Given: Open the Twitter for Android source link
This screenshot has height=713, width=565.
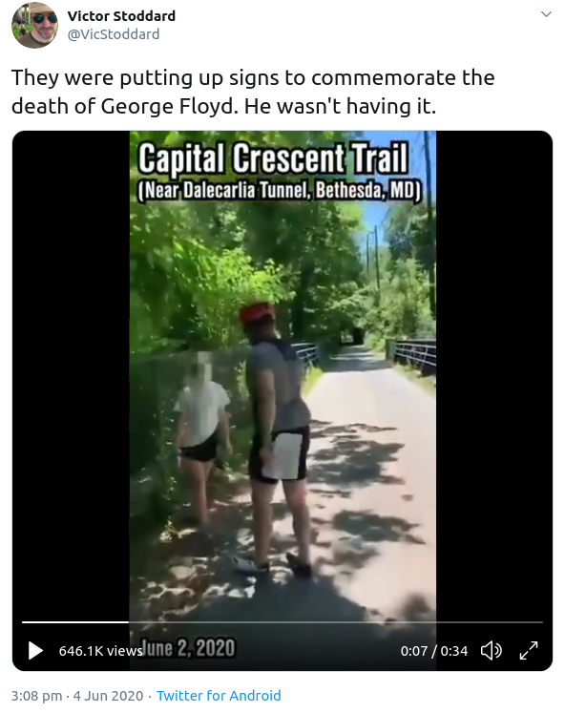Looking at the screenshot, I should pos(219,695).
